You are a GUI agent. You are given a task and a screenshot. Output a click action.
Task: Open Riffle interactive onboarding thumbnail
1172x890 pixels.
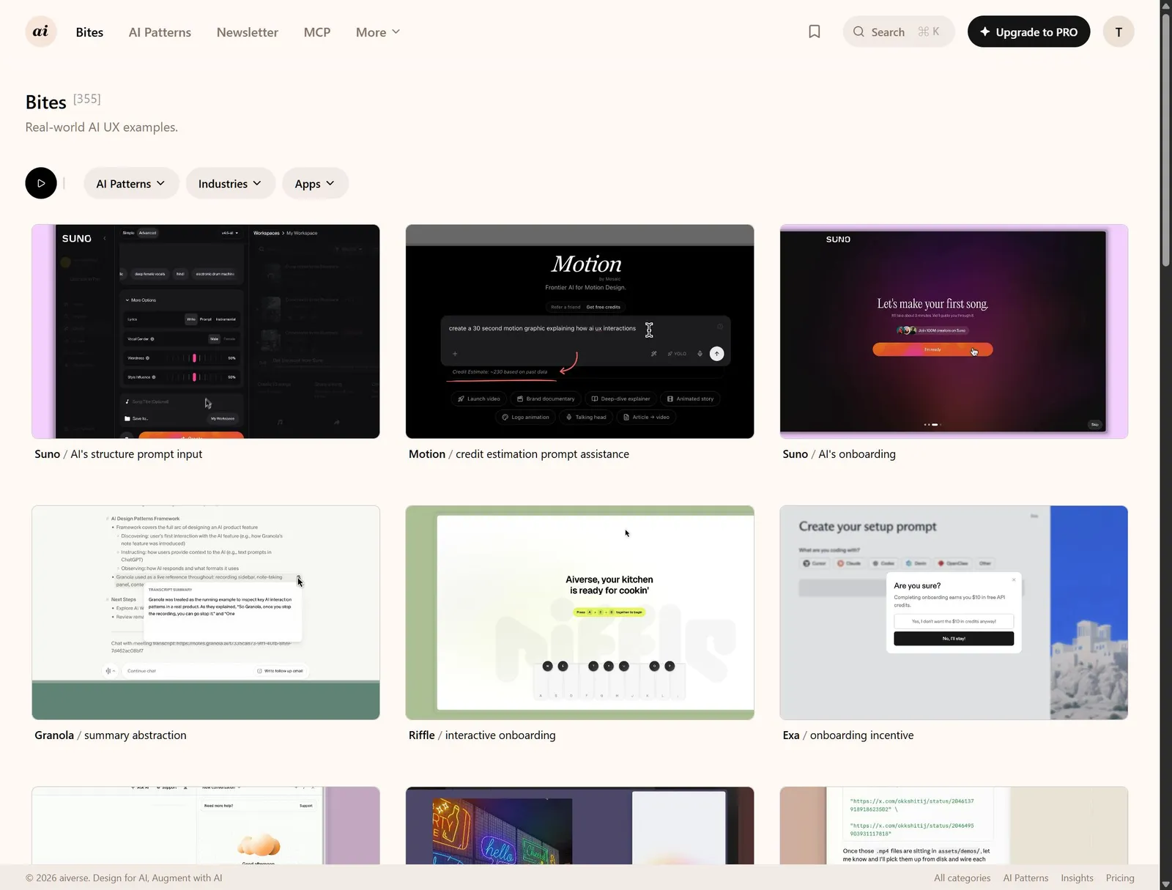[x=579, y=612]
